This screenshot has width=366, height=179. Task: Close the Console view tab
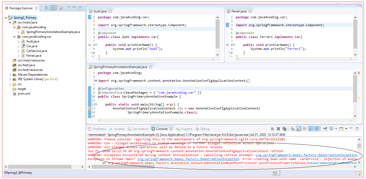pos(171,129)
